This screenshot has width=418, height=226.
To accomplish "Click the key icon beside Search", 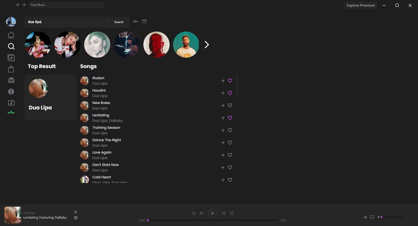I will coord(136,22).
